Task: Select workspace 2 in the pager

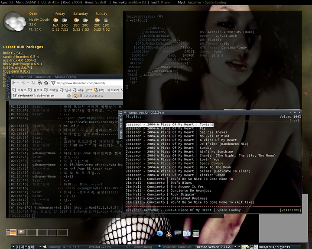Action: [x=22, y=232]
